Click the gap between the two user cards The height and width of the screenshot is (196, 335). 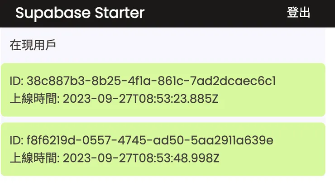(163, 120)
